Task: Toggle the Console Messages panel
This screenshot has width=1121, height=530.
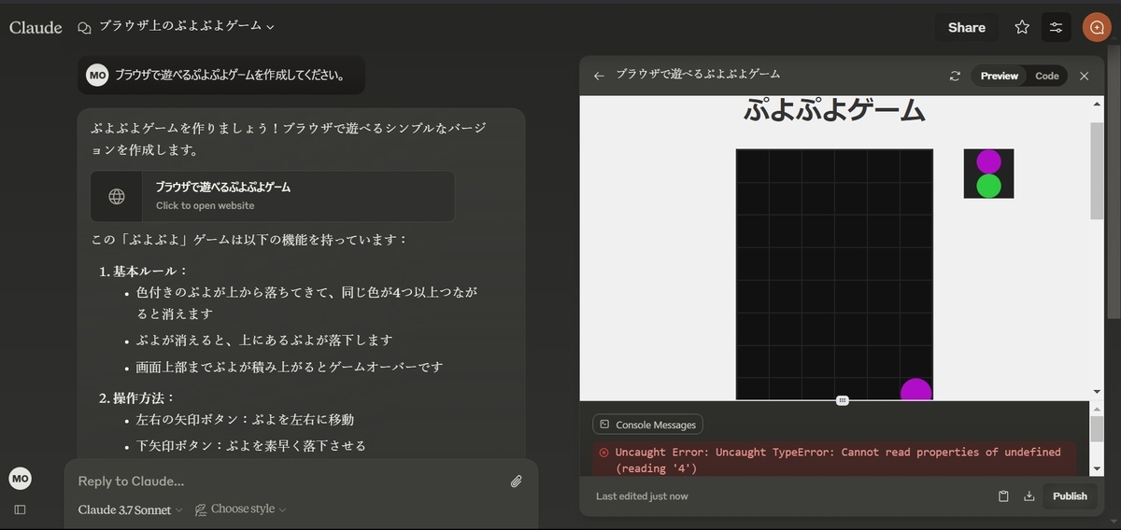Action: click(647, 425)
